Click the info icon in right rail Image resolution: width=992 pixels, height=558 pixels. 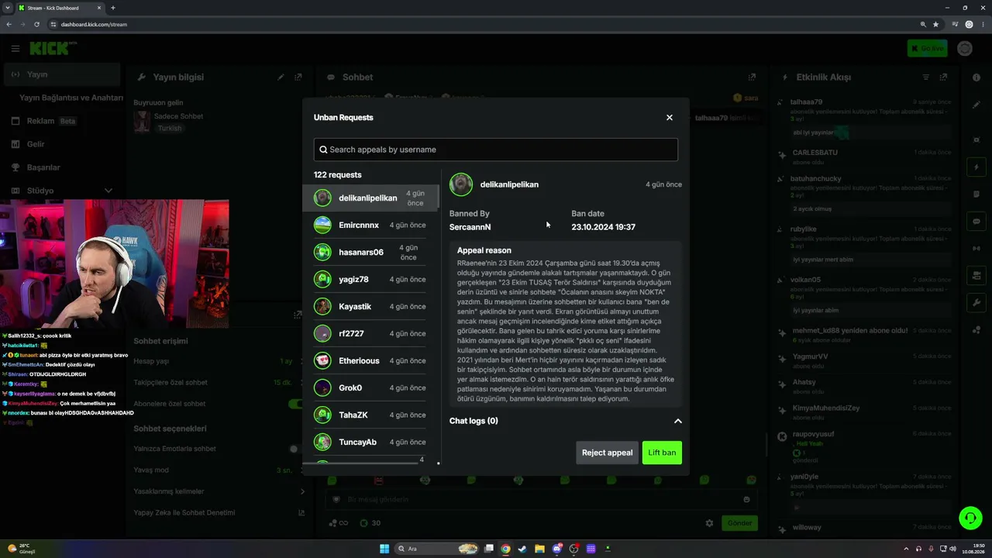(x=976, y=77)
